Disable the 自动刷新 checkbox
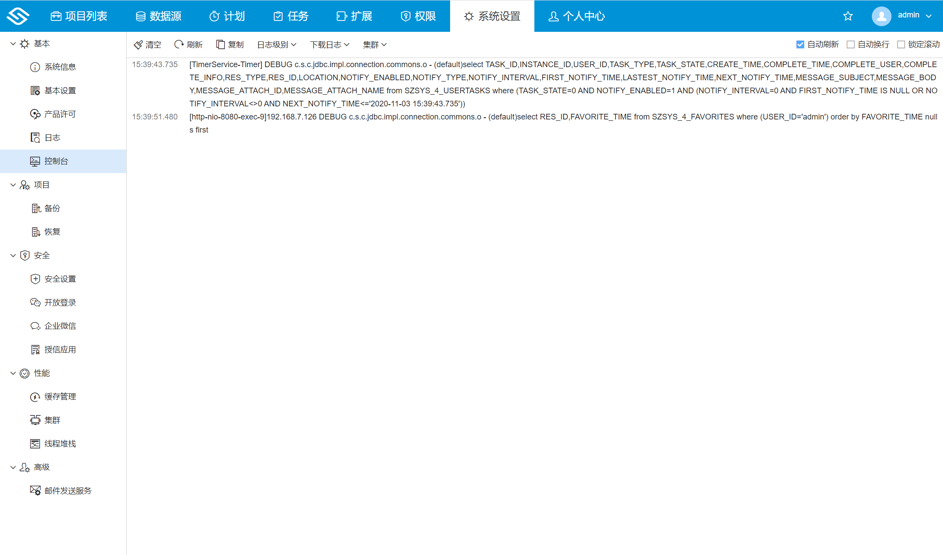 800,44
